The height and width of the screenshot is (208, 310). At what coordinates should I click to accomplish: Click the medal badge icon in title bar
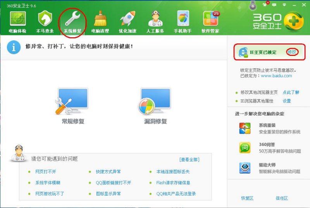pyautogui.click(x=253, y=5)
